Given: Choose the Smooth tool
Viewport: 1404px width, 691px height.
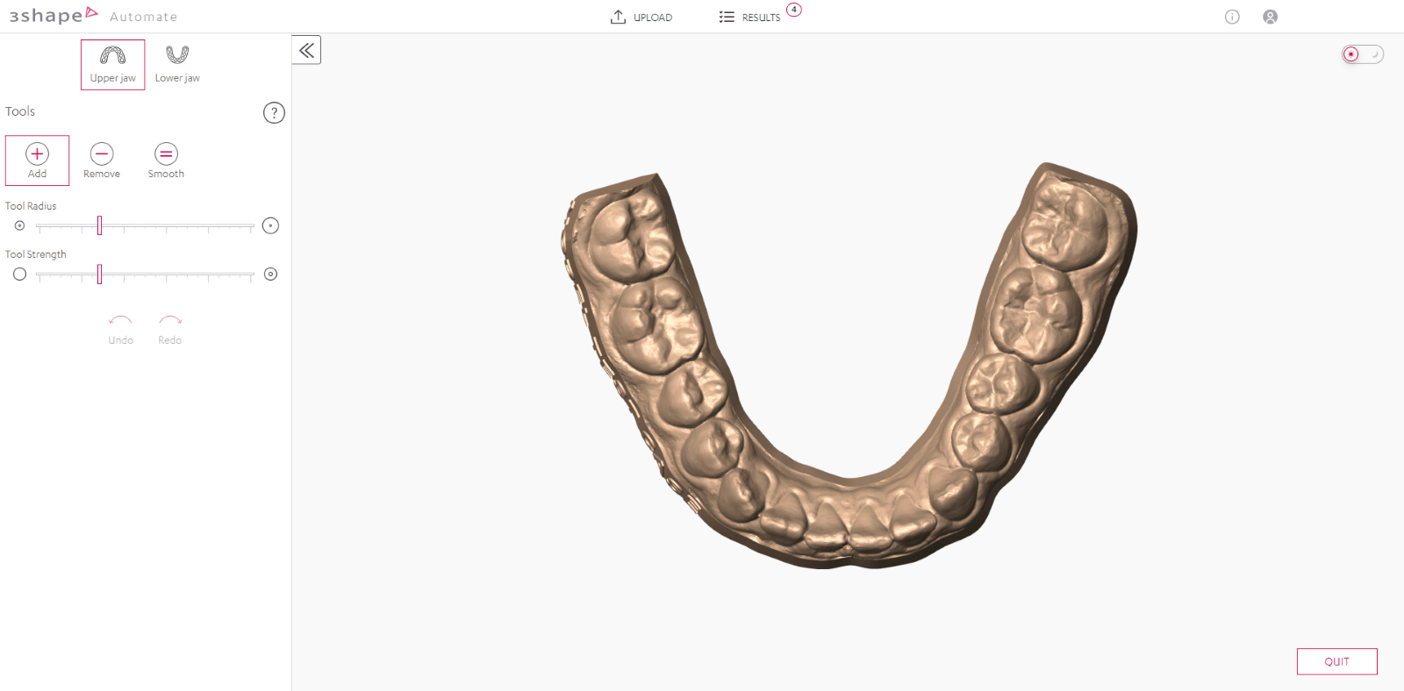Looking at the screenshot, I should click(x=166, y=160).
